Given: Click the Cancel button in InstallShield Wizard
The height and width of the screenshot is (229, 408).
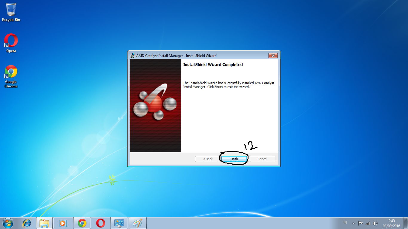Looking at the screenshot, I should [262, 159].
